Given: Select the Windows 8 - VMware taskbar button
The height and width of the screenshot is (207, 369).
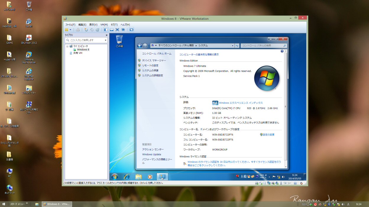Looking at the screenshot, I should click(57, 204).
